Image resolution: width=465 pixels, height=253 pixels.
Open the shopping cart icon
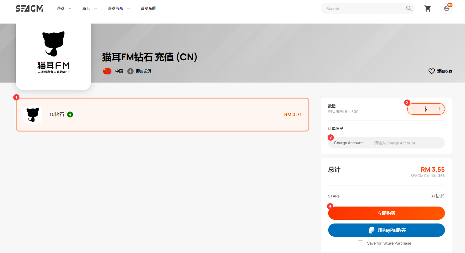pos(428,8)
